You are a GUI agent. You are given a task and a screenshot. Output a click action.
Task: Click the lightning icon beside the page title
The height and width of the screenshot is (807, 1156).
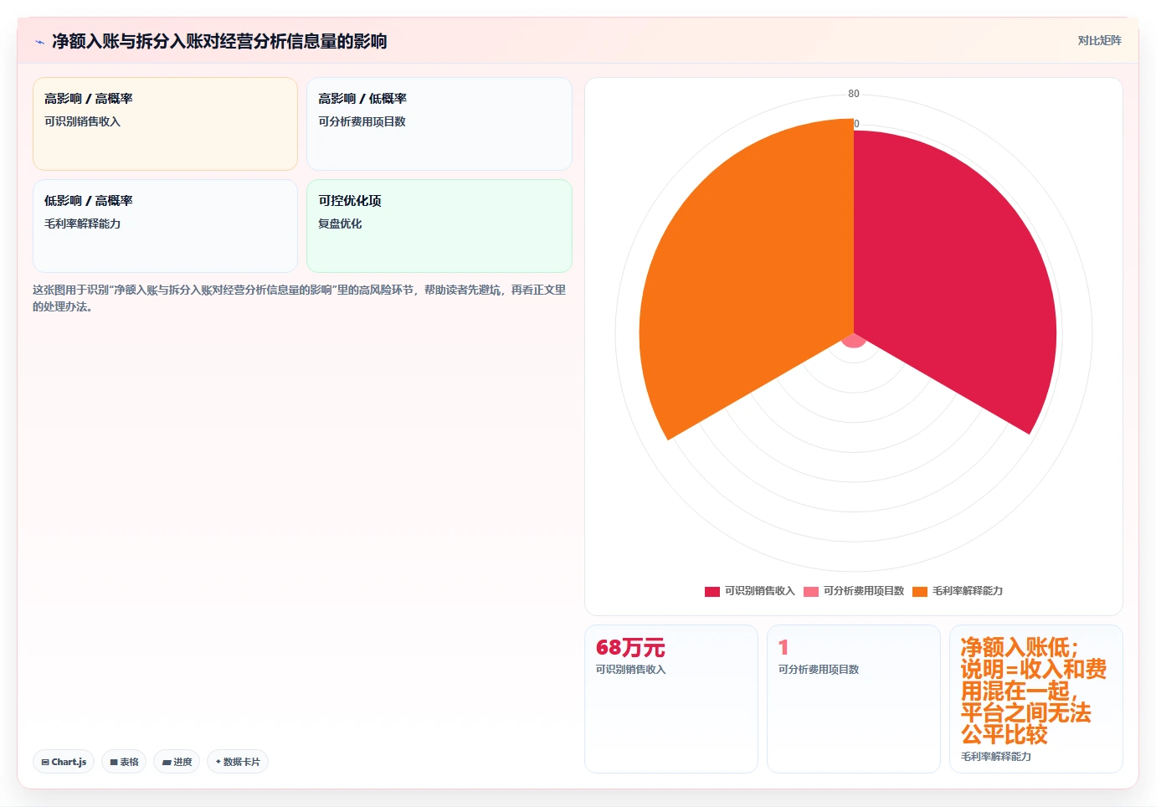pos(39,42)
